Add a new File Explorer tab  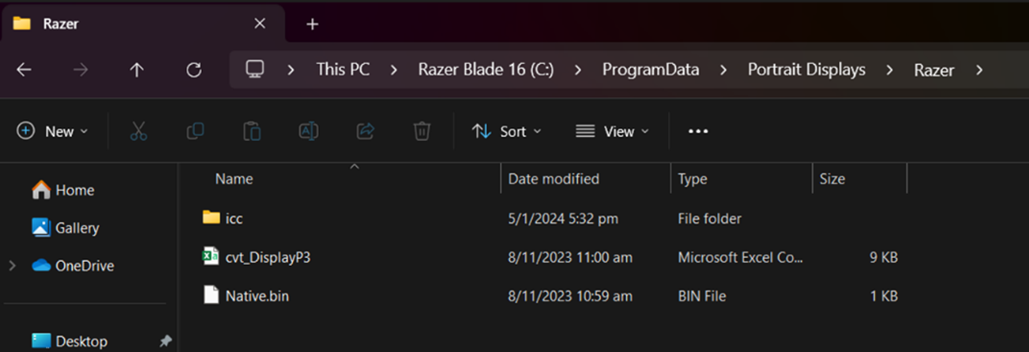[x=312, y=24]
